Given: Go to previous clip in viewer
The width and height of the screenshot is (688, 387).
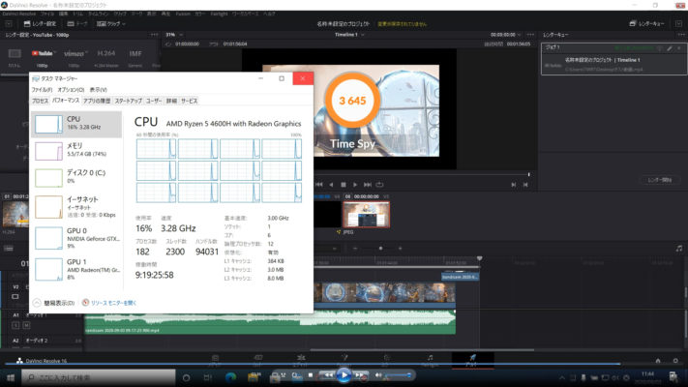Looking at the screenshot, I should click(x=525, y=185).
